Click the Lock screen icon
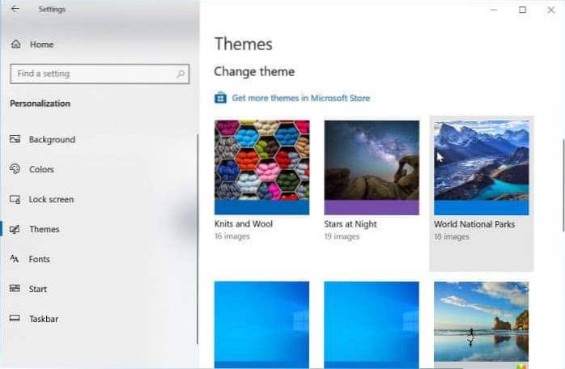The height and width of the screenshot is (369, 565). [x=15, y=199]
